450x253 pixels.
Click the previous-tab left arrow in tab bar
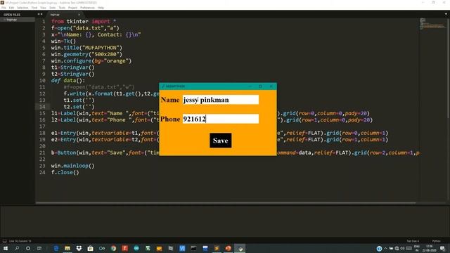click(x=39, y=14)
